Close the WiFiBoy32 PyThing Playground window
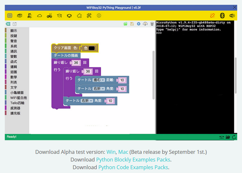Screen dimensions: 242x173 tap(235, 7)
